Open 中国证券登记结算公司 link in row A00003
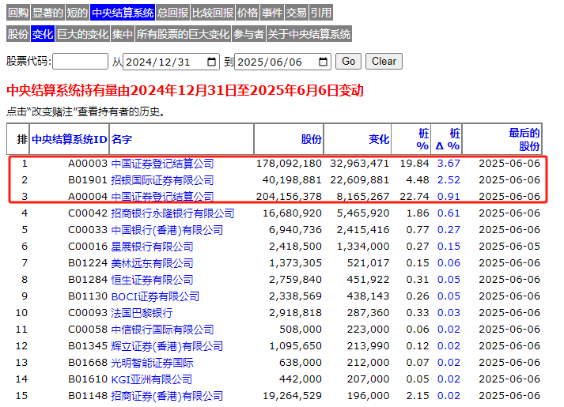 point(163,164)
